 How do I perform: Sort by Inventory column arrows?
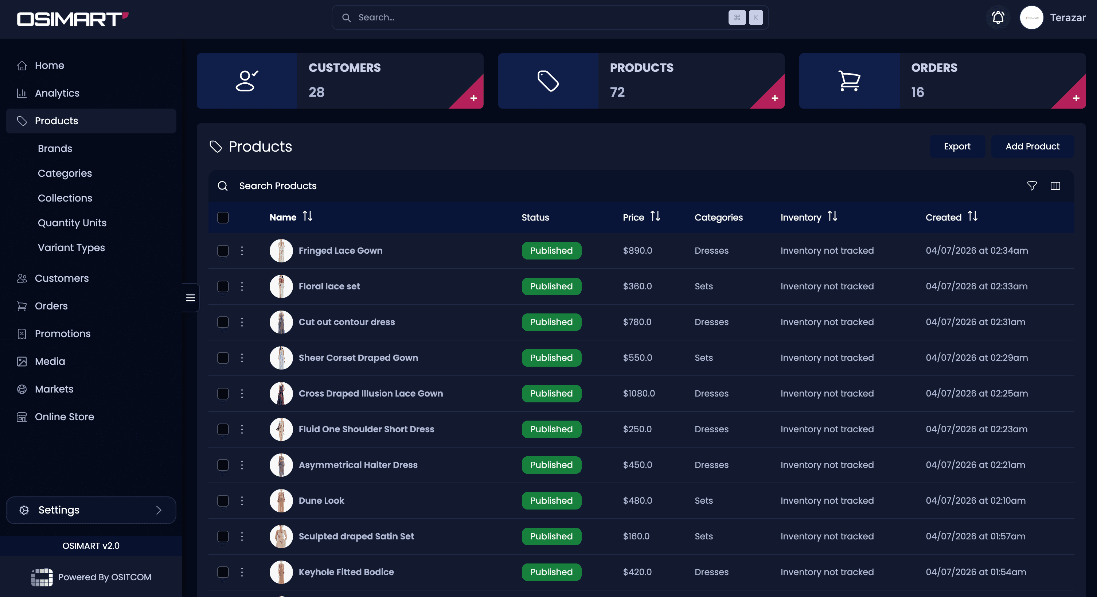[x=832, y=216]
